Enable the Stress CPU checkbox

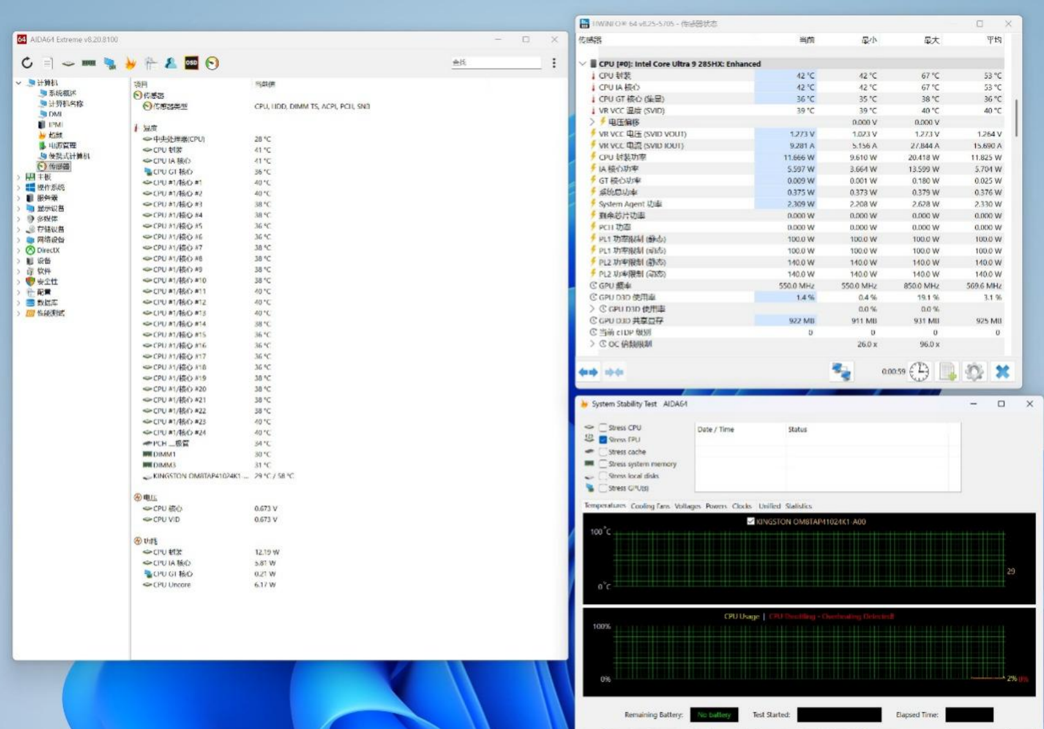tap(603, 427)
